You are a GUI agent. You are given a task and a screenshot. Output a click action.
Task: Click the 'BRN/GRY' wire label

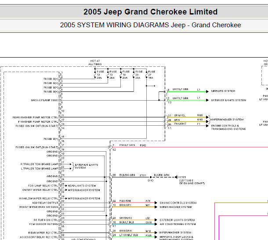point(125,205)
